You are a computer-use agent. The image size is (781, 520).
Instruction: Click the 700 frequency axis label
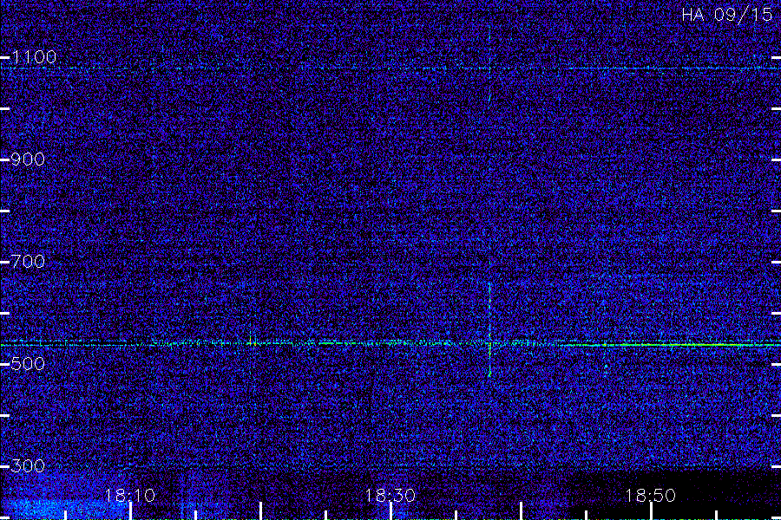tap(28, 262)
